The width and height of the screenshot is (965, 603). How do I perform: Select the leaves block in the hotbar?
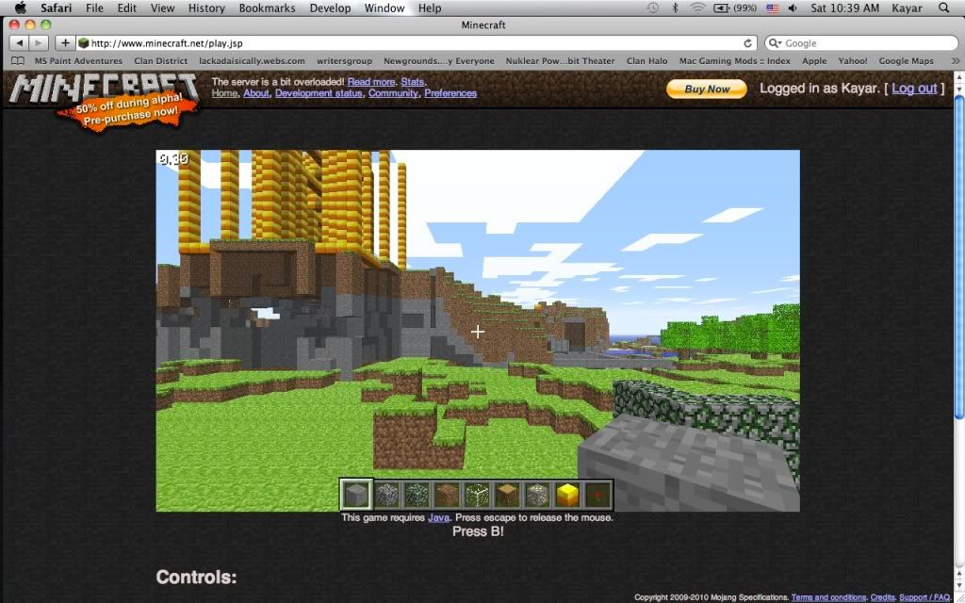coord(477,494)
